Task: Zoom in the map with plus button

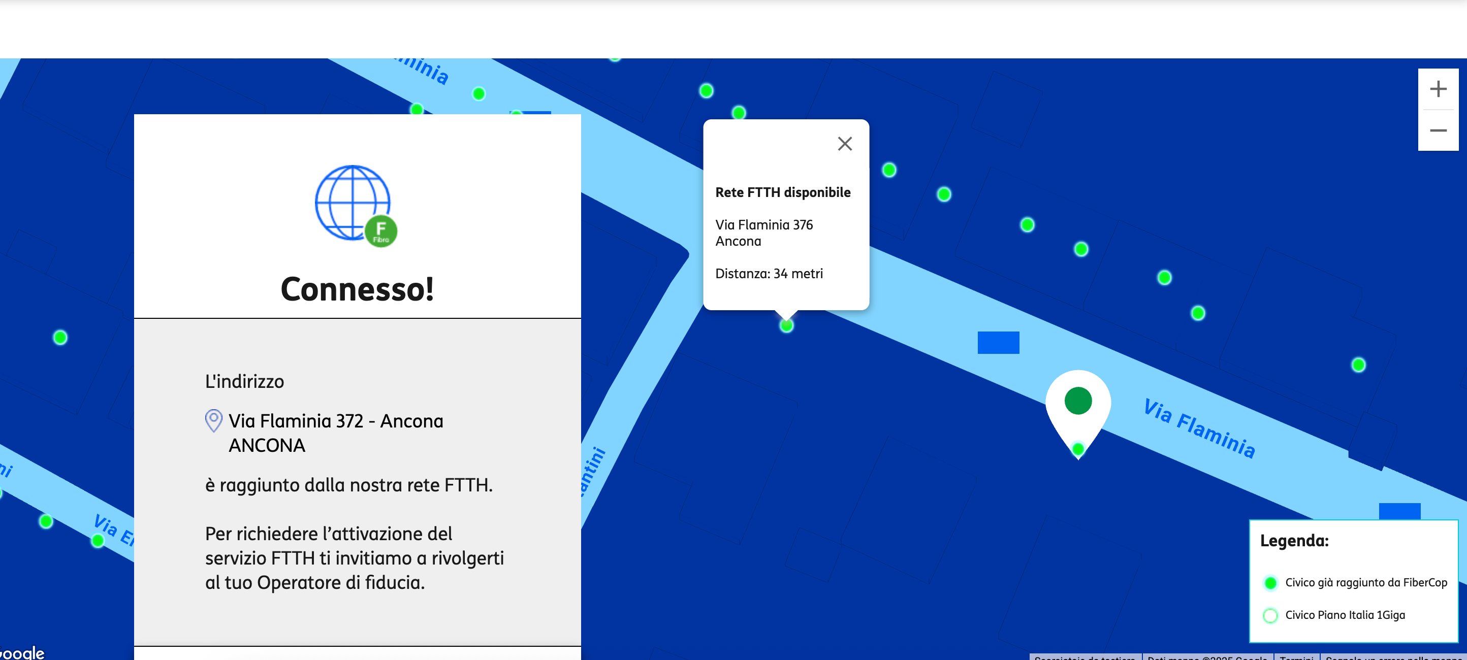Action: pos(1438,89)
